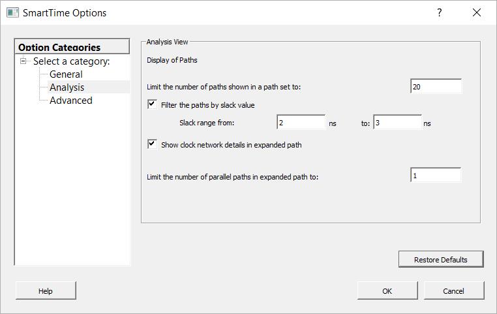Screen dimensions: 497x314
Task: Click the Display of Paths label
Action: (172, 60)
